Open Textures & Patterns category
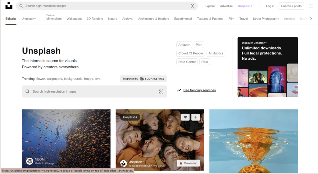The width and height of the screenshot is (318, 174). tap(210, 19)
